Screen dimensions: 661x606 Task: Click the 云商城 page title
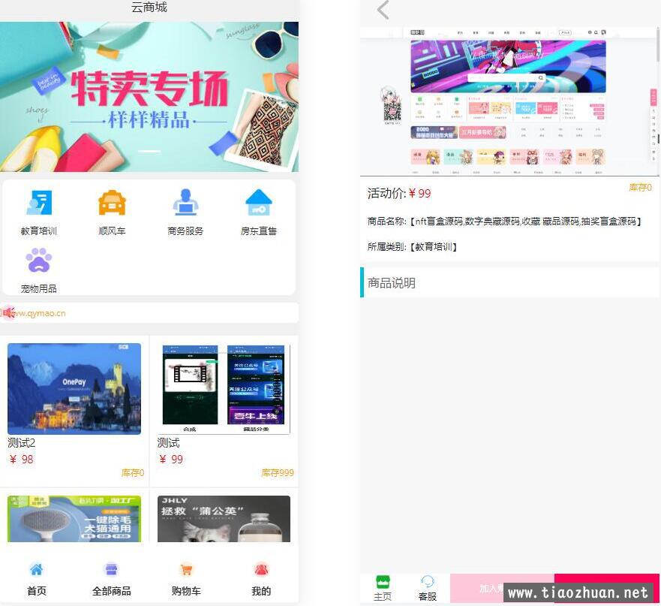click(x=149, y=8)
